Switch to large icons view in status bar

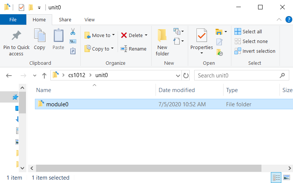[x=287, y=177]
